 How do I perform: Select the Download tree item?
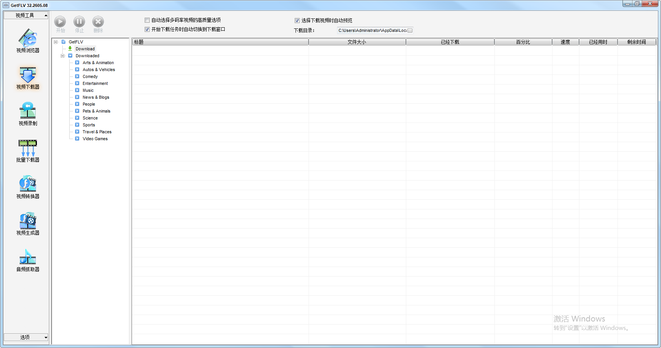[85, 49]
